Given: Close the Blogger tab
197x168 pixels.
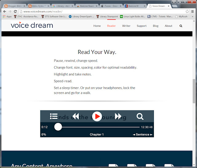Looking at the screenshot, I should (x=24, y=6).
